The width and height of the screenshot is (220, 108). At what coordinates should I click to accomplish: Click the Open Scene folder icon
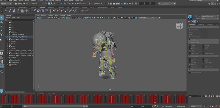[x=18, y=4]
